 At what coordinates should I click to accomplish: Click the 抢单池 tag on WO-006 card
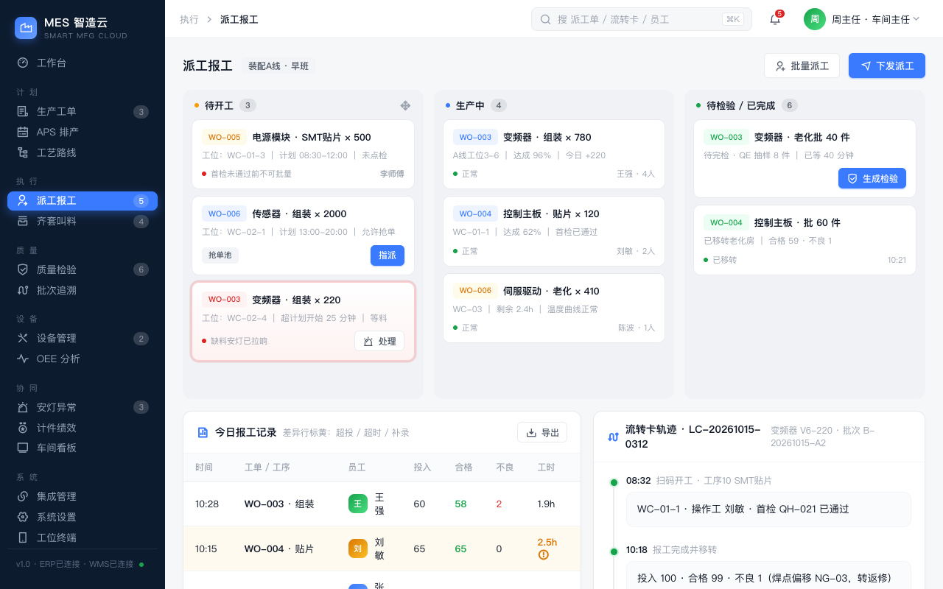[220, 255]
